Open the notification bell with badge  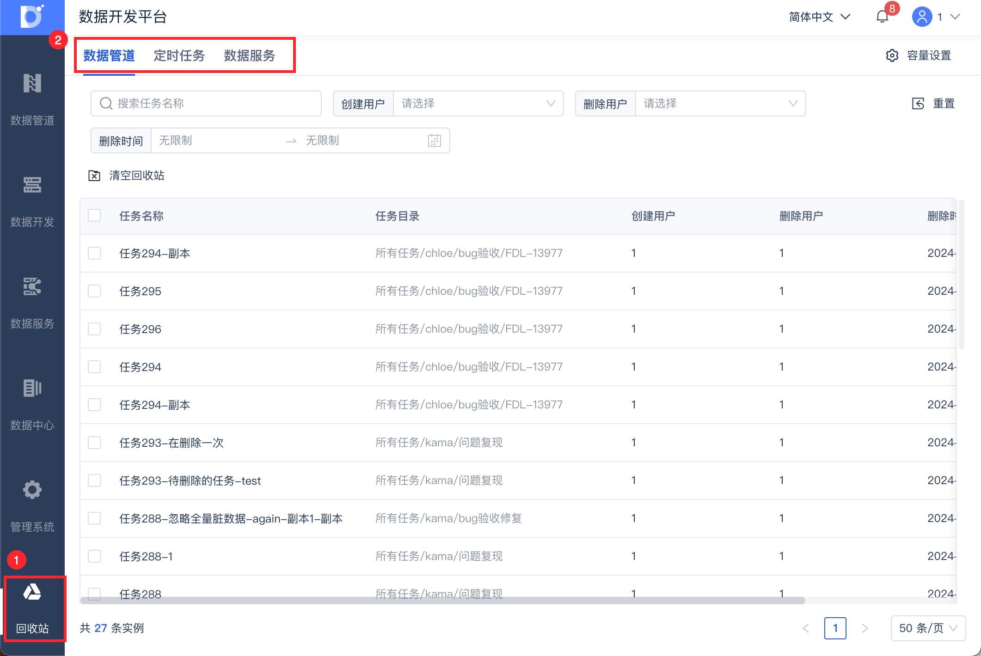tap(882, 17)
